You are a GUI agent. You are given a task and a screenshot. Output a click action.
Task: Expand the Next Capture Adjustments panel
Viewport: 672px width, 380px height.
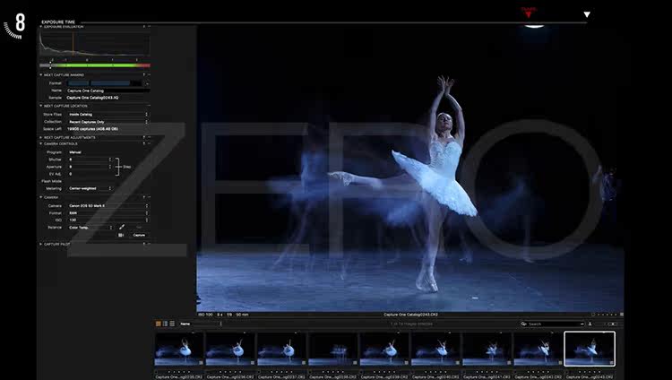pyautogui.click(x=41, y=137)
